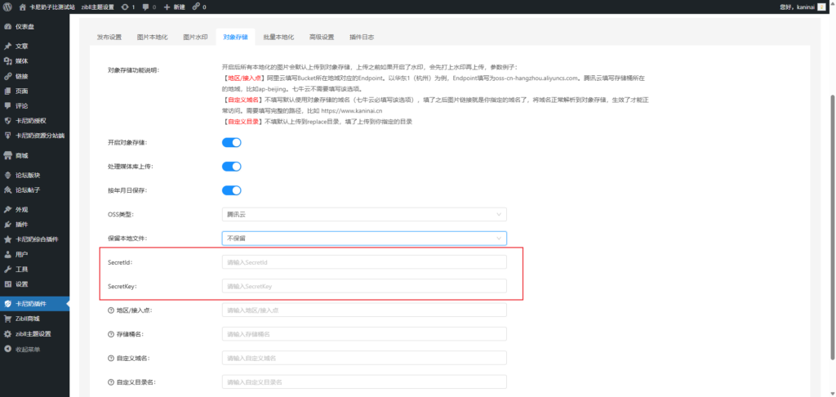Viewport: 836px width, 397px height.
Task: Open 仪表盘 dashboard icon in sidebar
Action: click(x=7, y=27)
